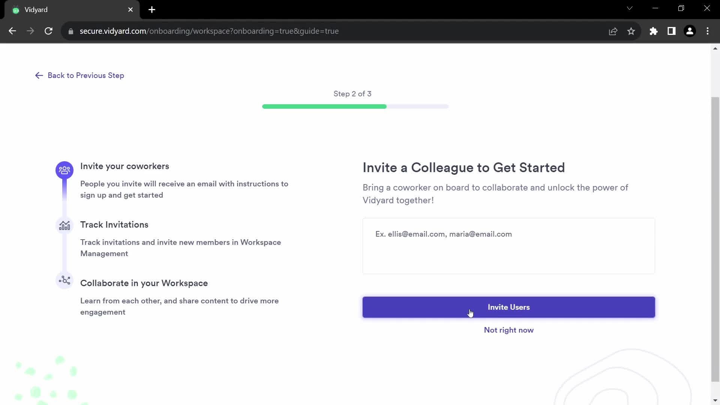This screenshot has height=405, width=720.
Task: Expand the browser tab list dropdown
Action: [630, 8]
